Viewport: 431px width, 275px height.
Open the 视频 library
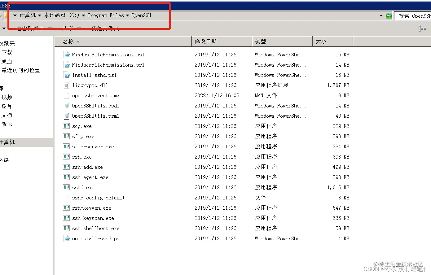(7, 97)
